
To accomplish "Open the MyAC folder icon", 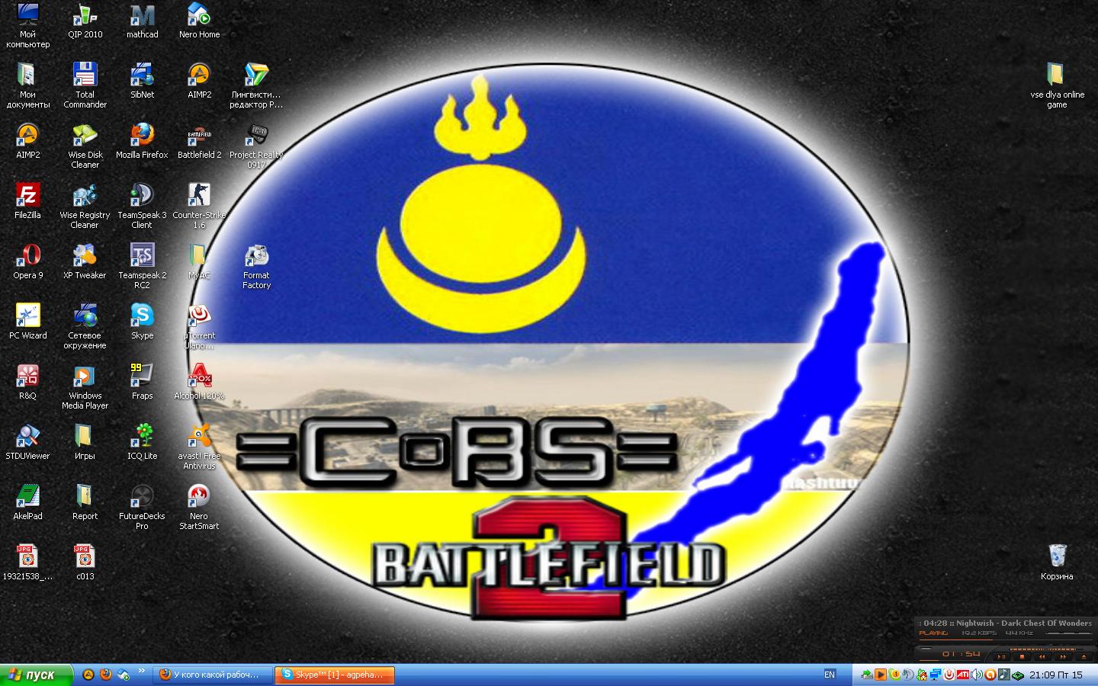I will (x=199, y=261).
